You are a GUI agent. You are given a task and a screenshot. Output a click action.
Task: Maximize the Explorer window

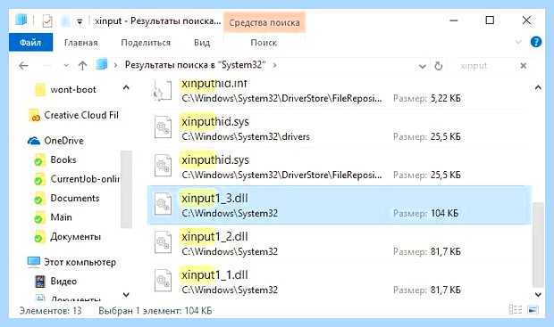click(x=490, y=20)
